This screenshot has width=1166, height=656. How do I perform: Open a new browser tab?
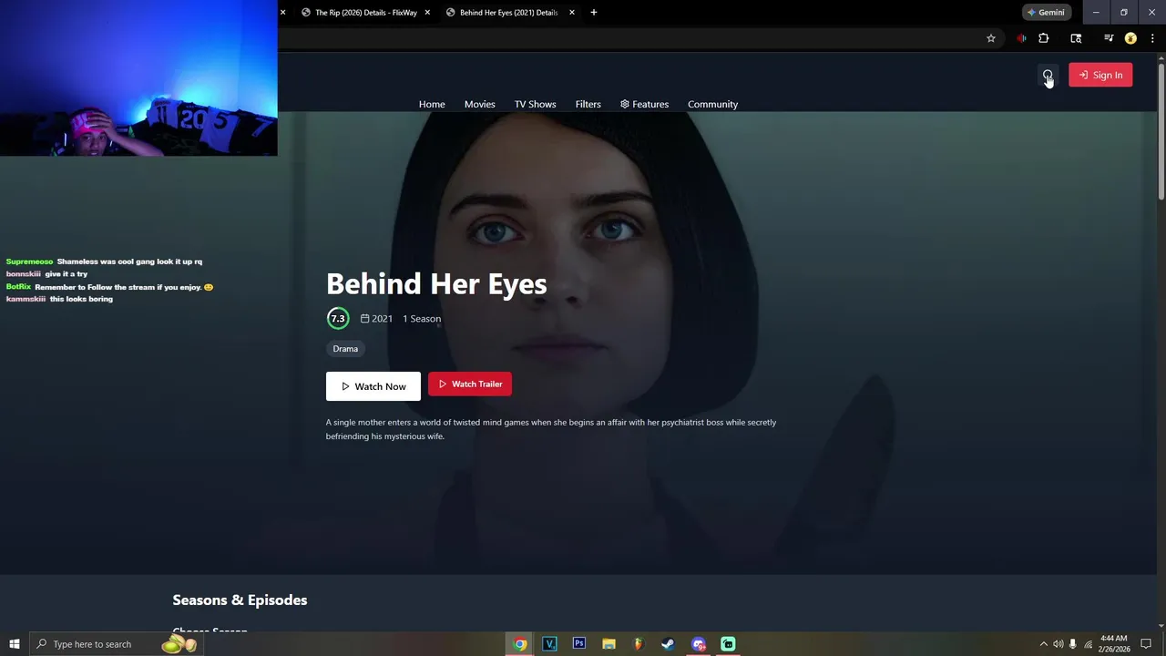(x=594, y=12)
